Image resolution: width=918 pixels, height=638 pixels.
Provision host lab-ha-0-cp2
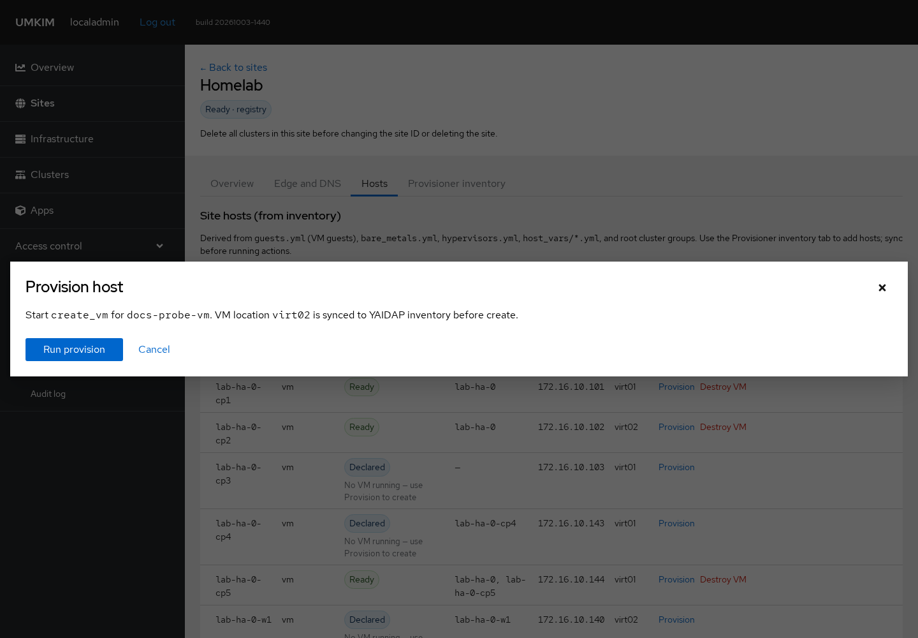coord(676,427)
